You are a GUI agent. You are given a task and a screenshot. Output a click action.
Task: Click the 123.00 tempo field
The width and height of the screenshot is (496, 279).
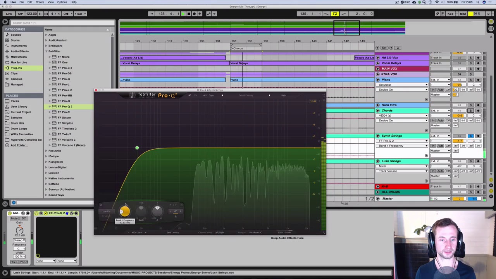click(x=31, y=14)
